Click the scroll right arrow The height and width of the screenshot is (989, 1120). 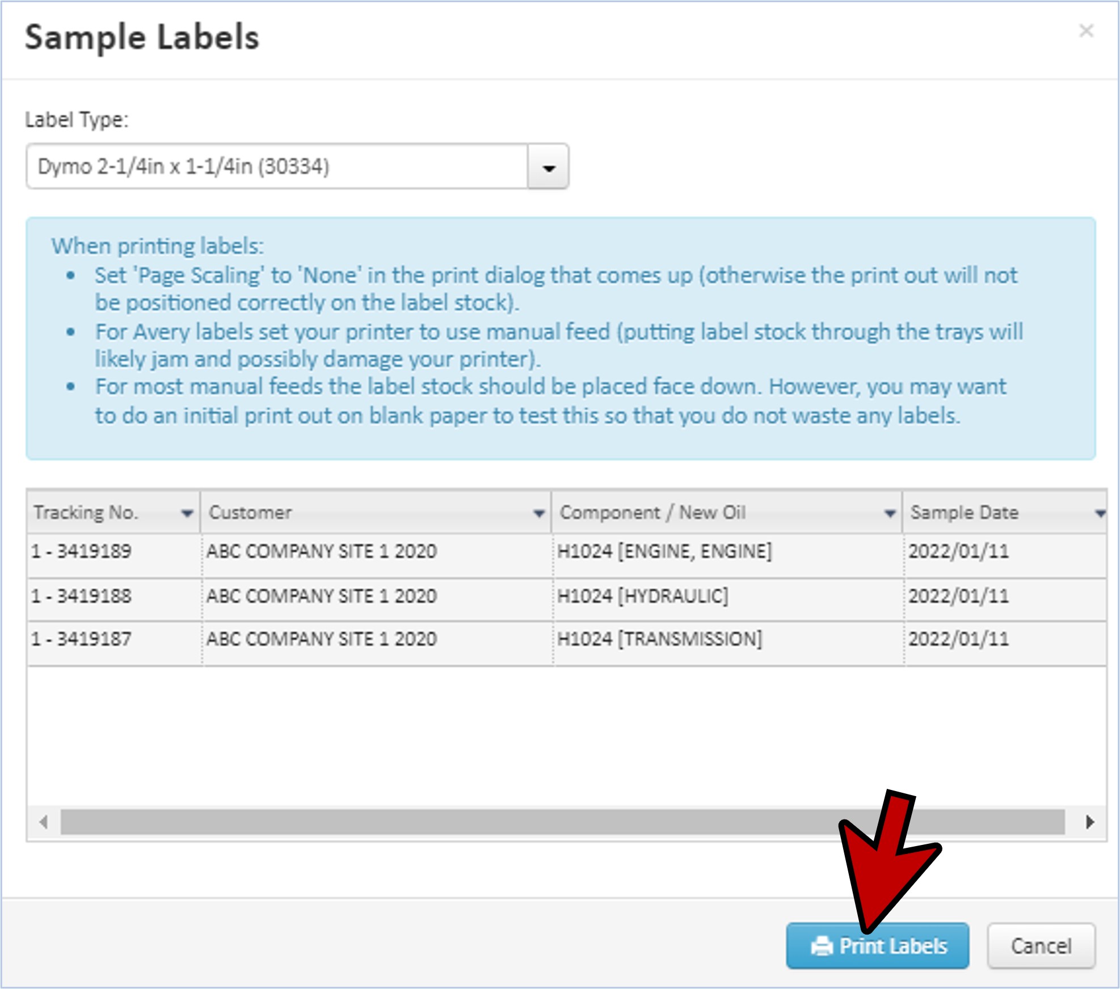(x=1089, y=822)
